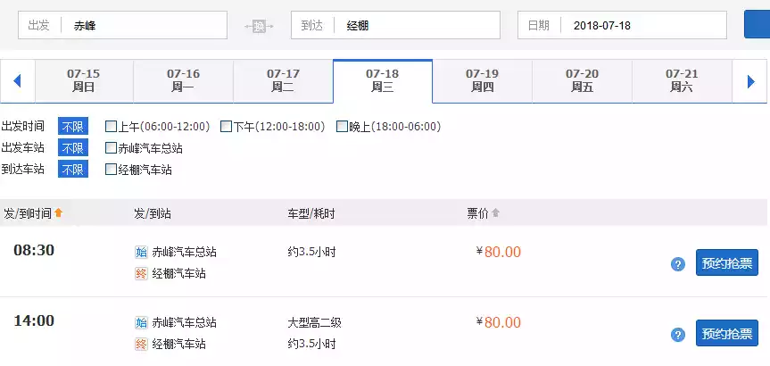The width and height of the screenshot is (770, 366).
Task: Sort by departure time arrow icon
Action: pos(59,212)
